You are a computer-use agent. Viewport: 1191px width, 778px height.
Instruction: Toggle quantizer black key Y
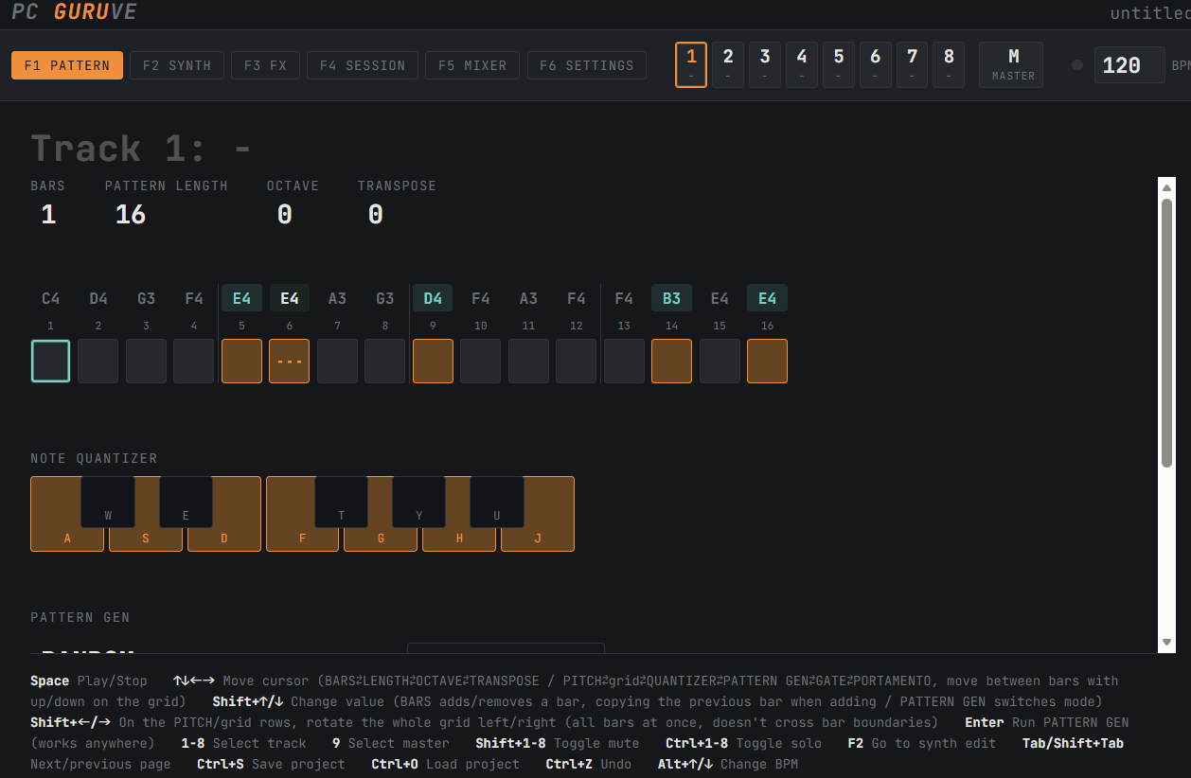[419, 502]
